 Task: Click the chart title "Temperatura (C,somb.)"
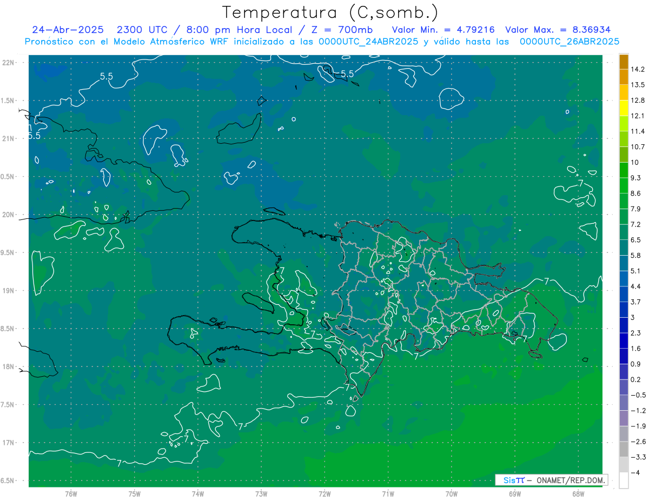[330, 12]
